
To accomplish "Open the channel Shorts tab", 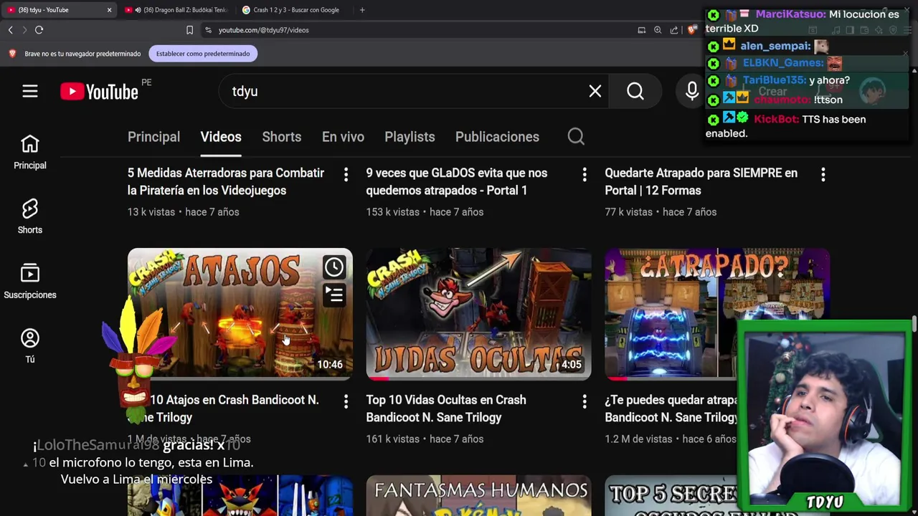I will pyautogui.click(x=281, y=136).
